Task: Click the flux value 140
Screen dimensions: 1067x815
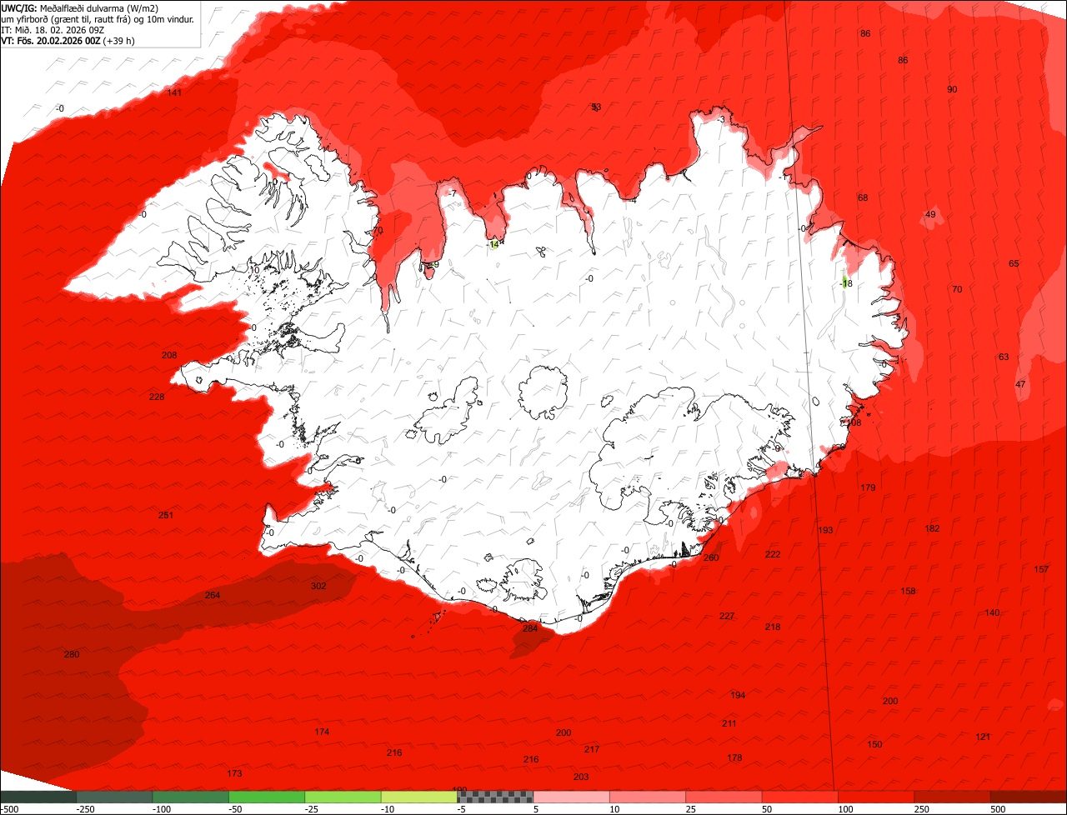Action: pyautogui.click(x=992, y=612)
